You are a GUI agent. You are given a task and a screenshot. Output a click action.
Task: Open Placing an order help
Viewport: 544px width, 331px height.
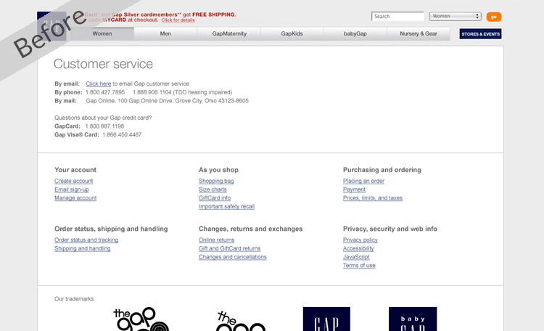pos(363,181)
